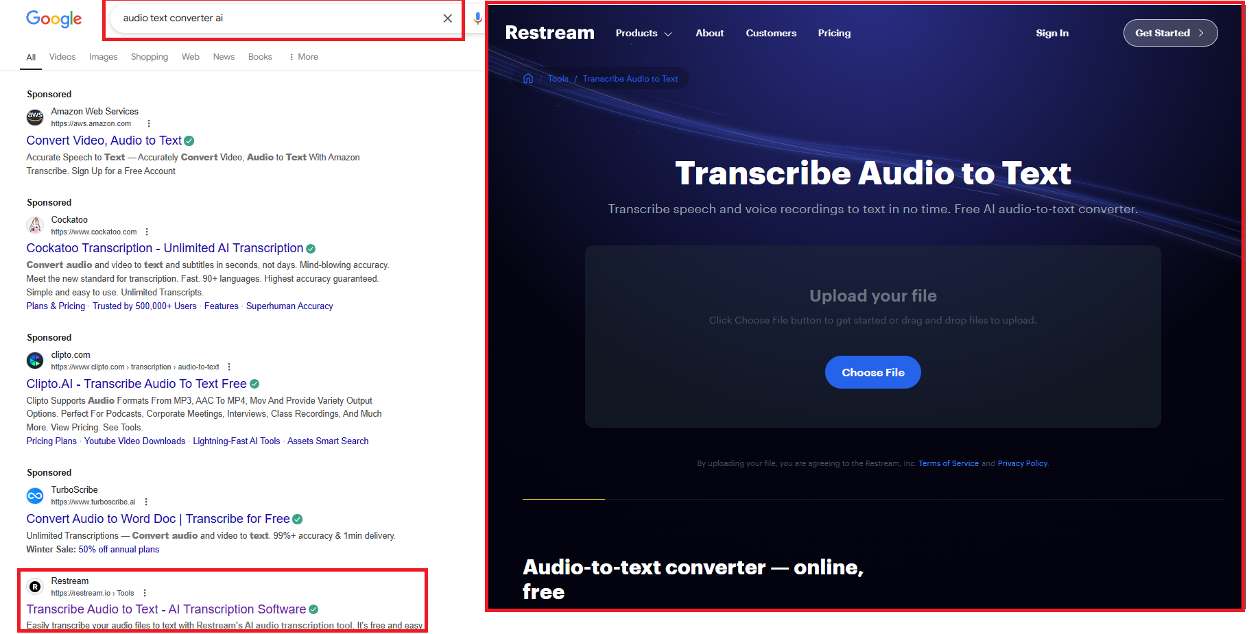This screenshot has height=634, width=1249.
Task: Clear the search box with the X icon
Action: pyautogui.click(x=447, y=19)
